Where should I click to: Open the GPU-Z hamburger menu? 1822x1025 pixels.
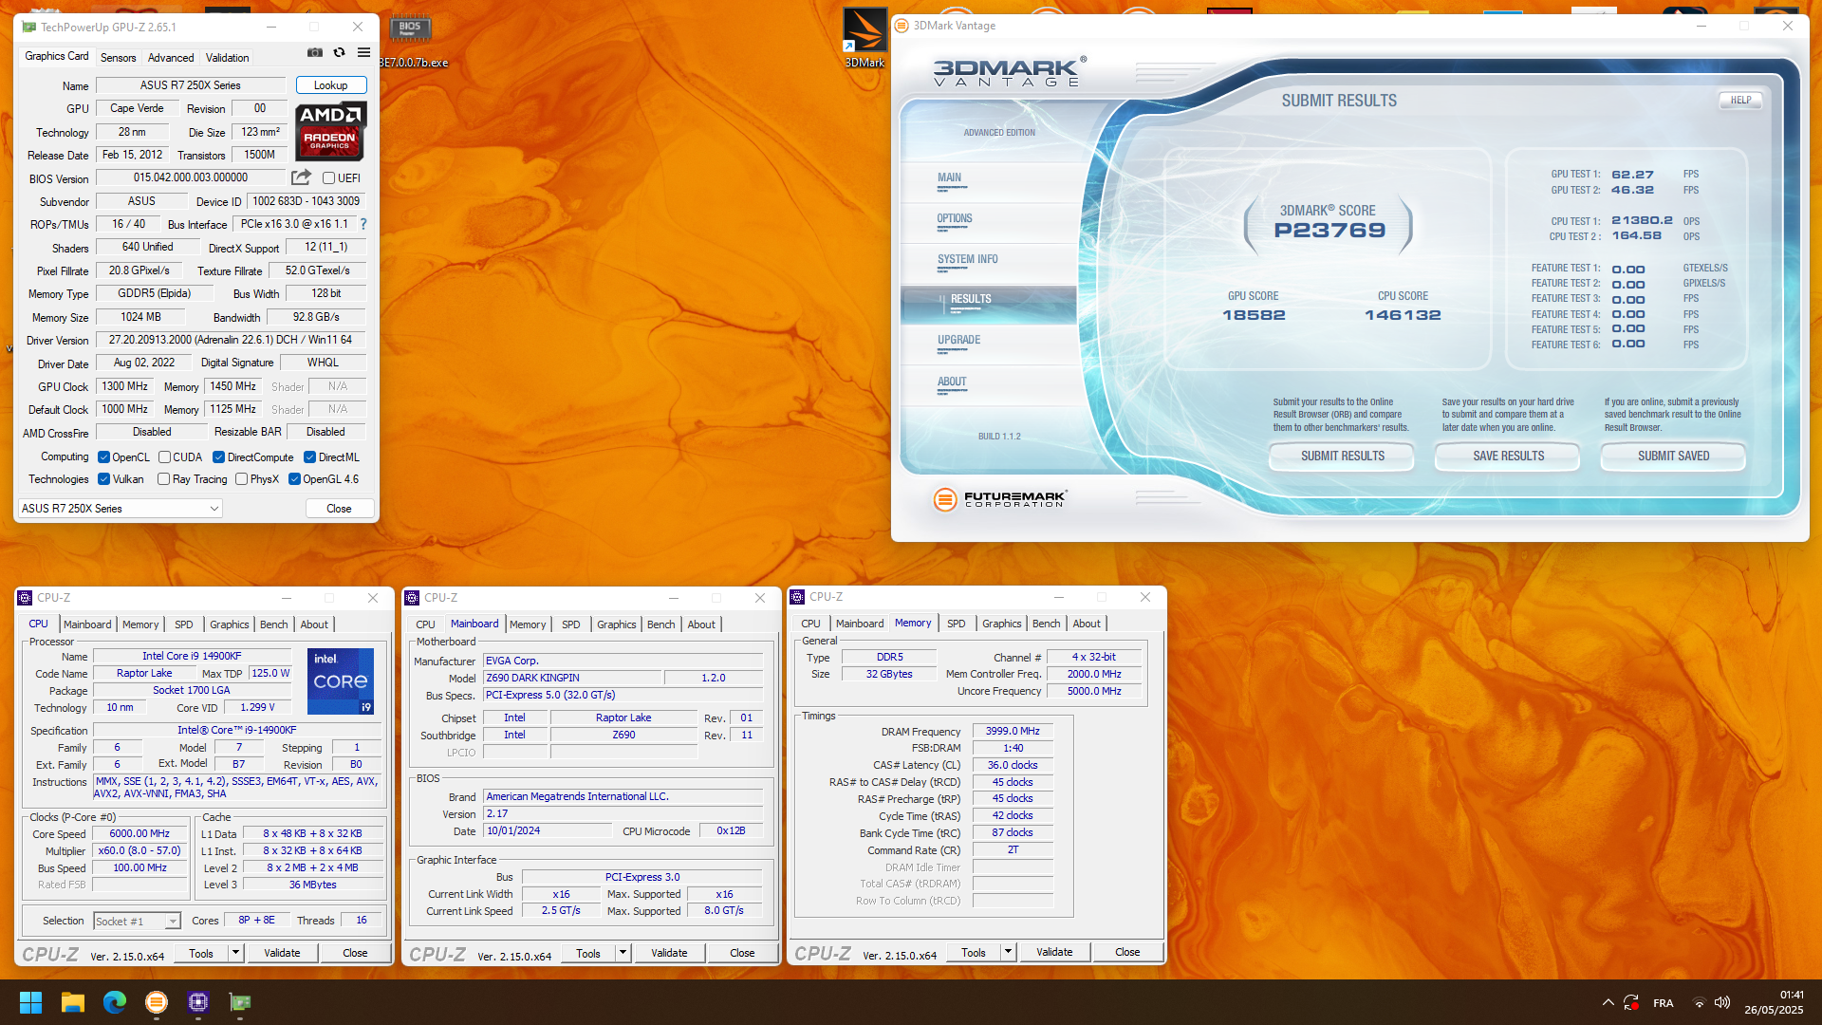coord(363,53)
